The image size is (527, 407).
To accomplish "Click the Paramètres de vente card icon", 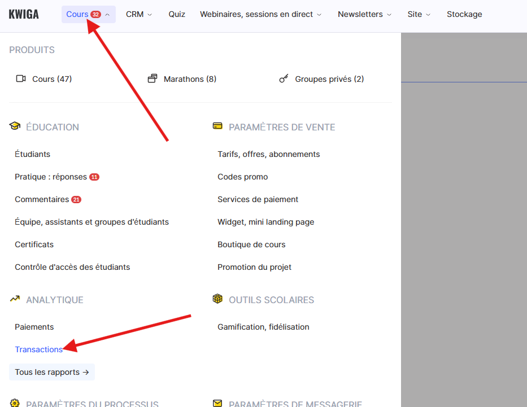I will (x=217, y=126).
